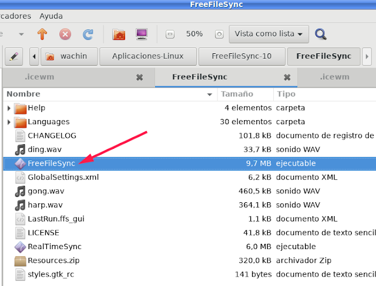Click the harp.wav file name
Image resolution: width=376 pixels, height=286 pixels.
[x=45, y=205]
